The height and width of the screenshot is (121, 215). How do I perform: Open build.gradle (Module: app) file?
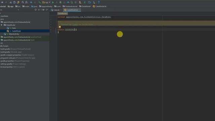(x=11, y=52)
